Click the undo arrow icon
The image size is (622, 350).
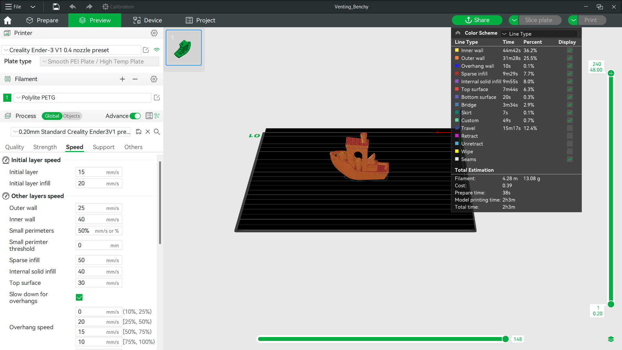tap(73, 6)
